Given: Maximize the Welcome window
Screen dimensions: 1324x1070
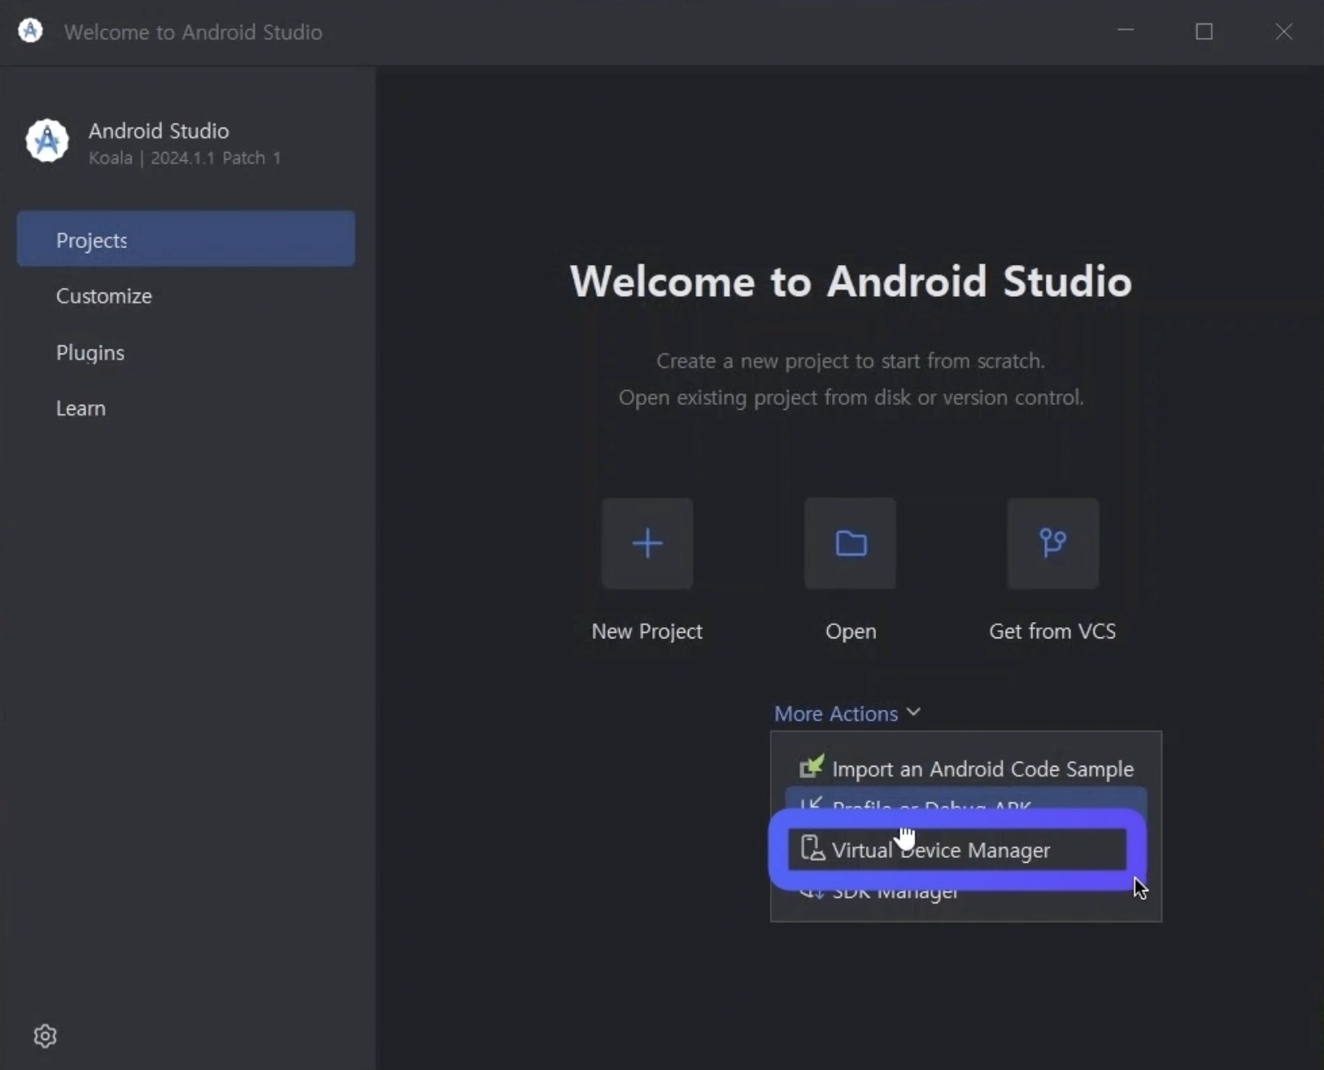Looking at the screenshot, I should point(1204,31).
